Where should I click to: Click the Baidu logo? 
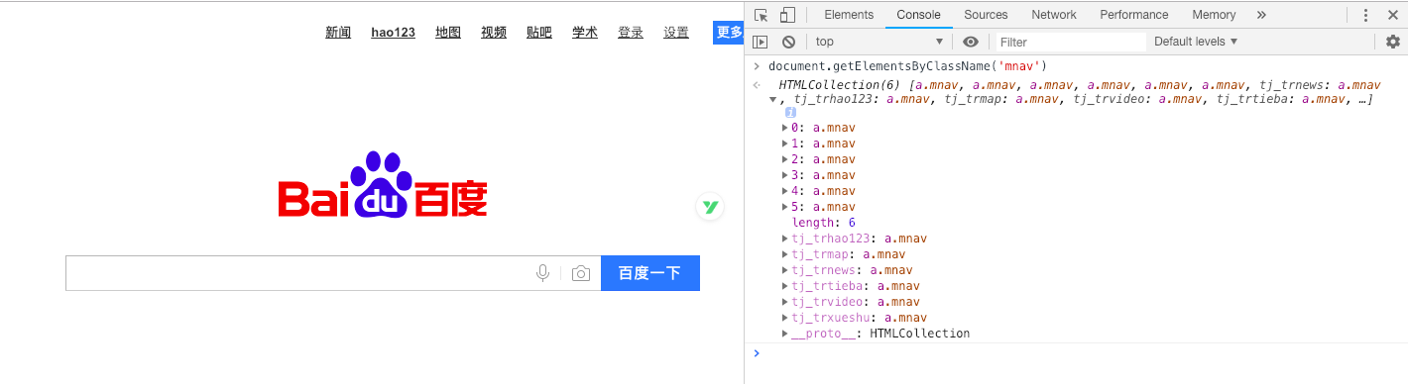(x=383, y=186)
